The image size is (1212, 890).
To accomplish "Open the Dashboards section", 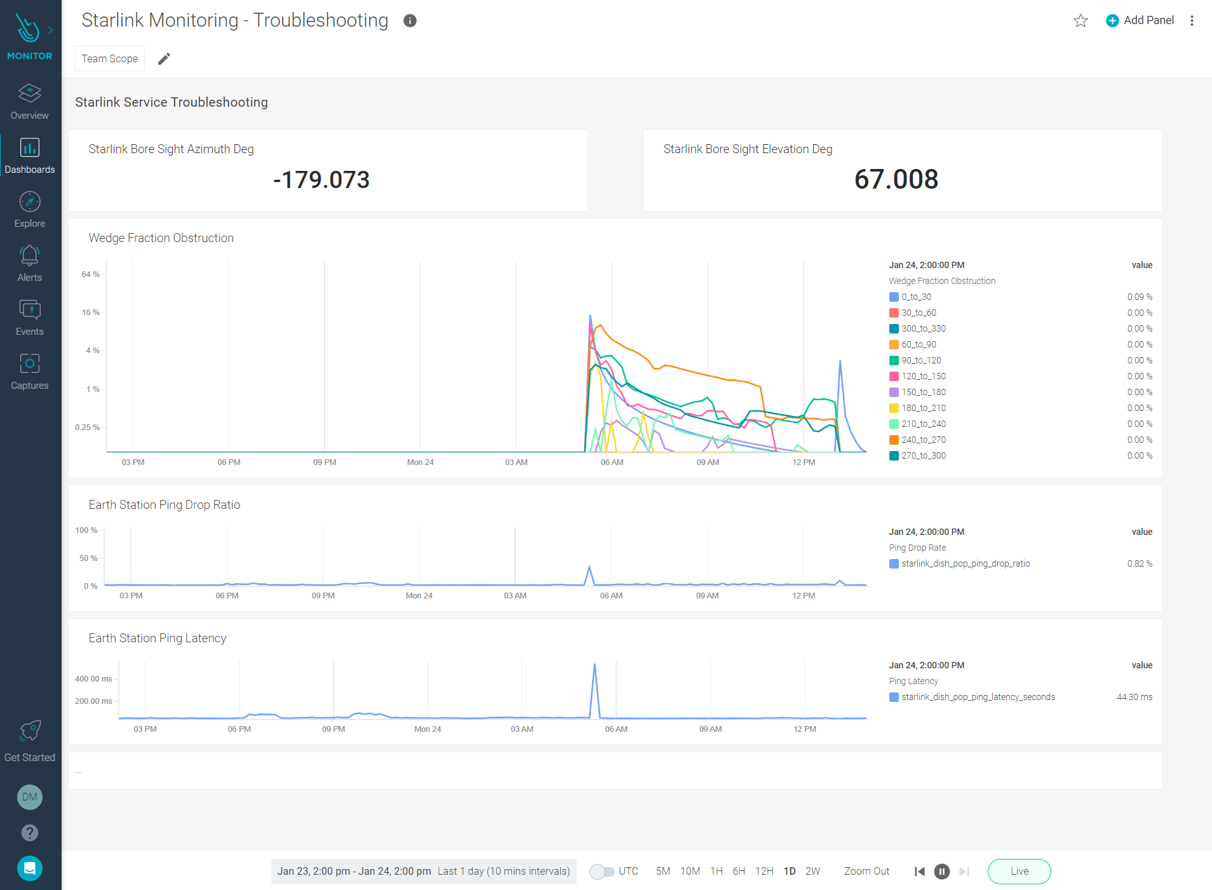I will click(30, 156).
